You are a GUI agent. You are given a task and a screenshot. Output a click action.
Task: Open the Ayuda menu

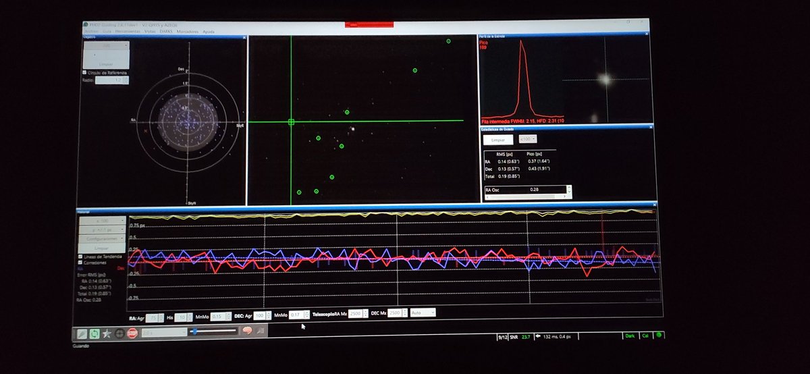209,31
